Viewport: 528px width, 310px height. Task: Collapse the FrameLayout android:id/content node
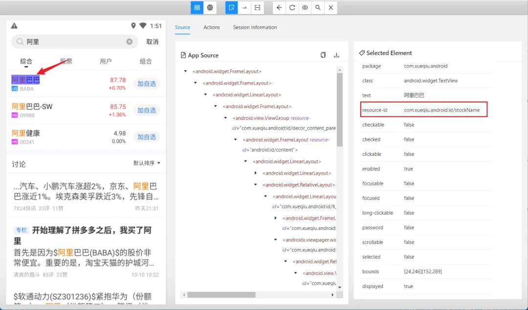tap(236, 139)
